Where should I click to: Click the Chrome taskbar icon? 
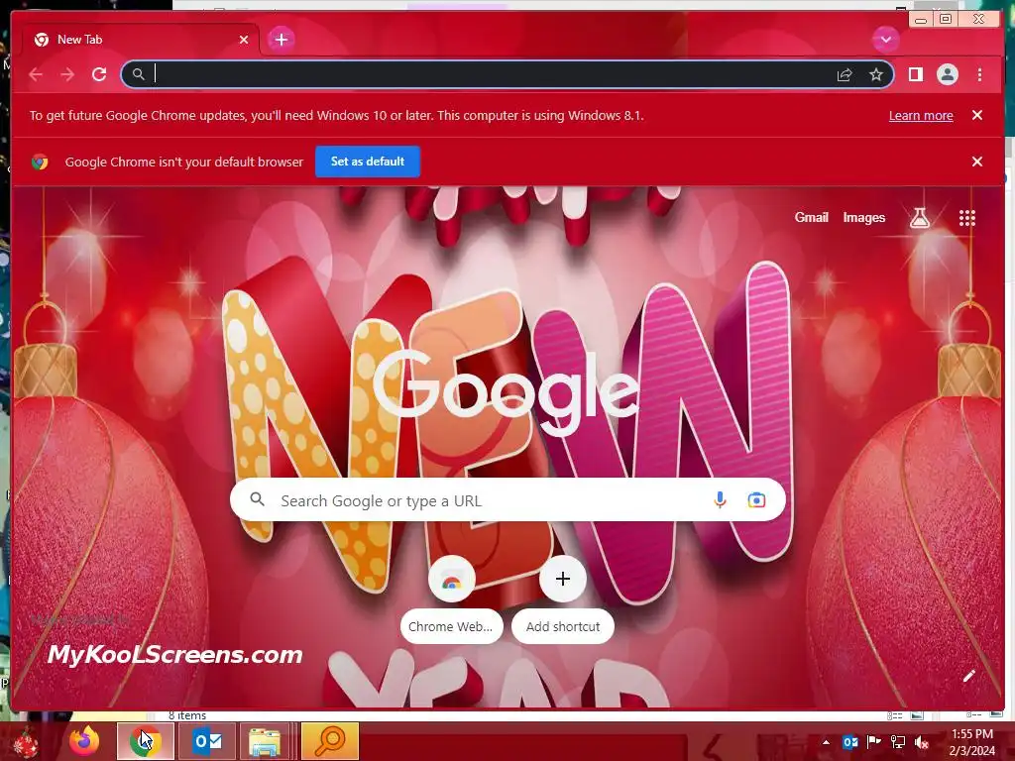click(146, 741)
